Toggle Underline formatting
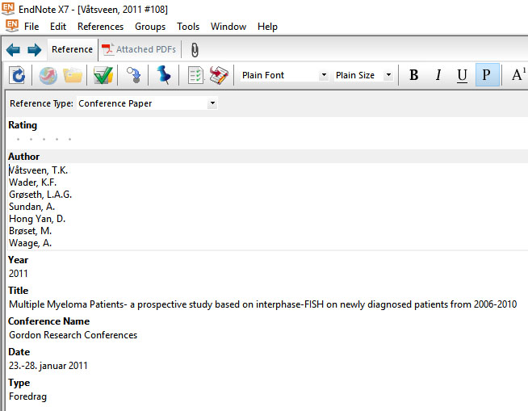The width and height of the screenshot is (528, 411). [x=462, y=75]
